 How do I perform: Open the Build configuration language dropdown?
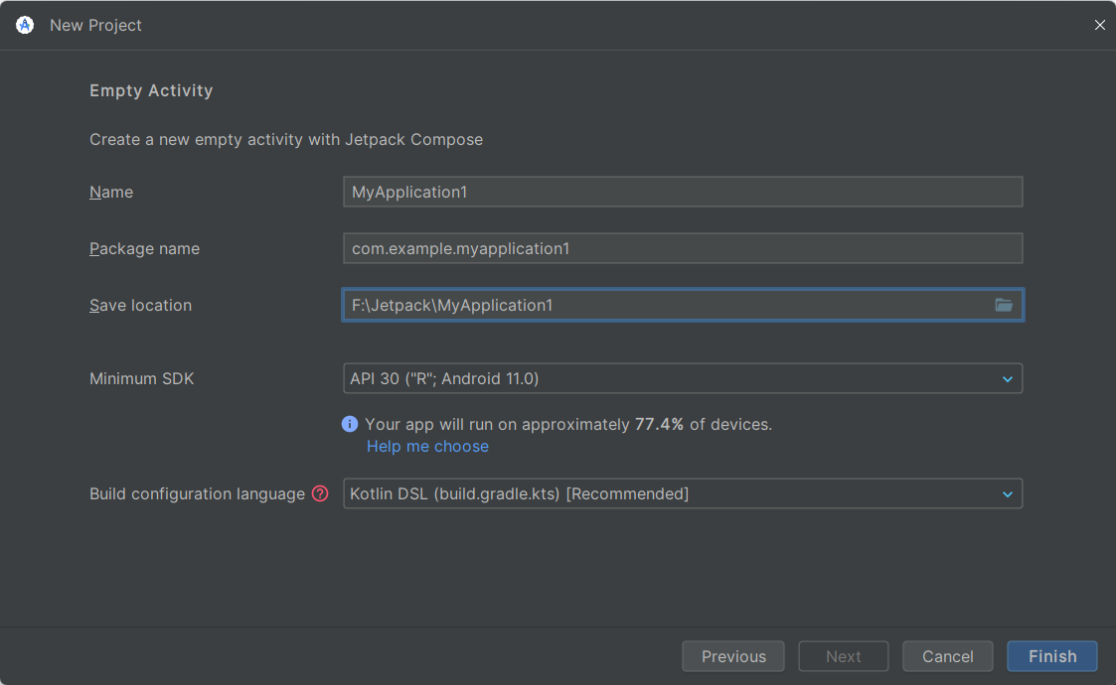click(x=1007, y=493)
